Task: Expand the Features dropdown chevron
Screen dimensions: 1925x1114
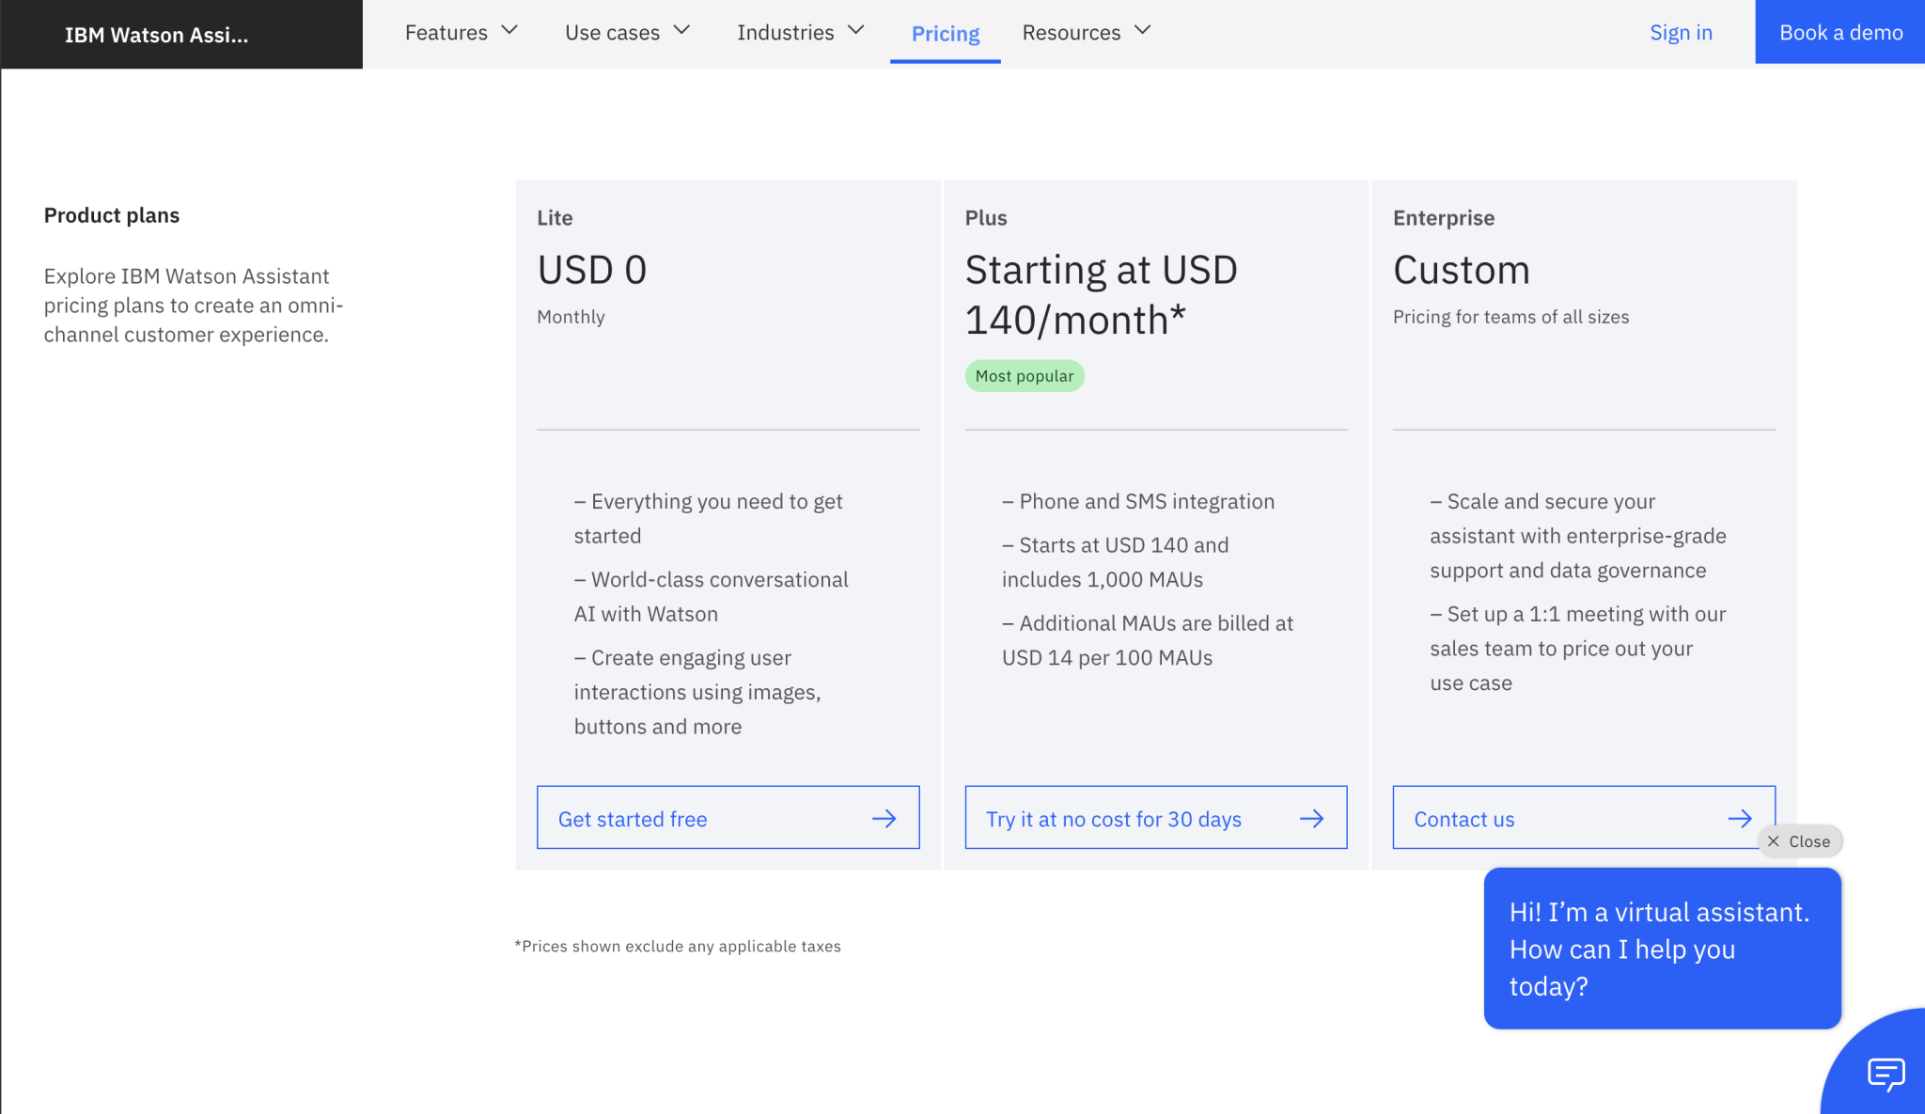Action: coord(509,31)
